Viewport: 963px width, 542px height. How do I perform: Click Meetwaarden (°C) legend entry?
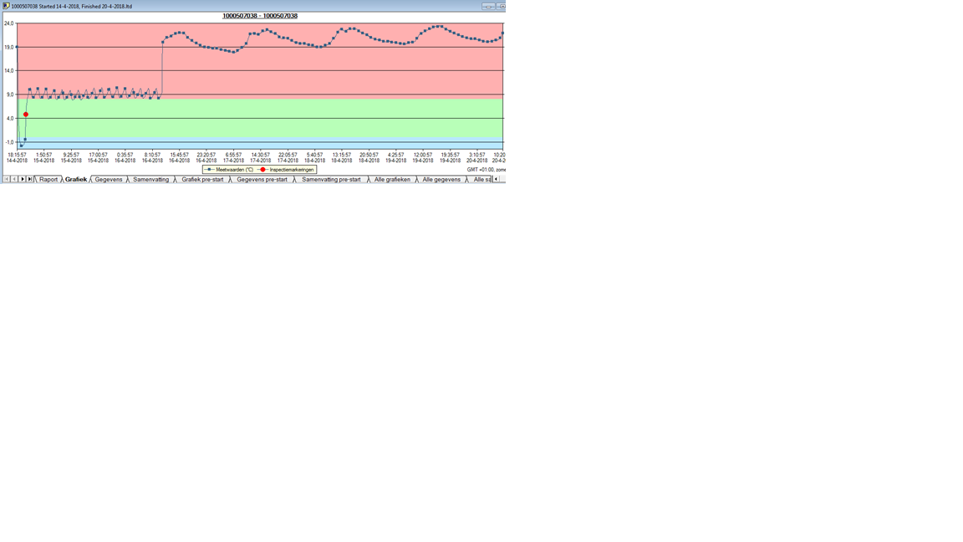pyautogui.click(x=231, y=170)
